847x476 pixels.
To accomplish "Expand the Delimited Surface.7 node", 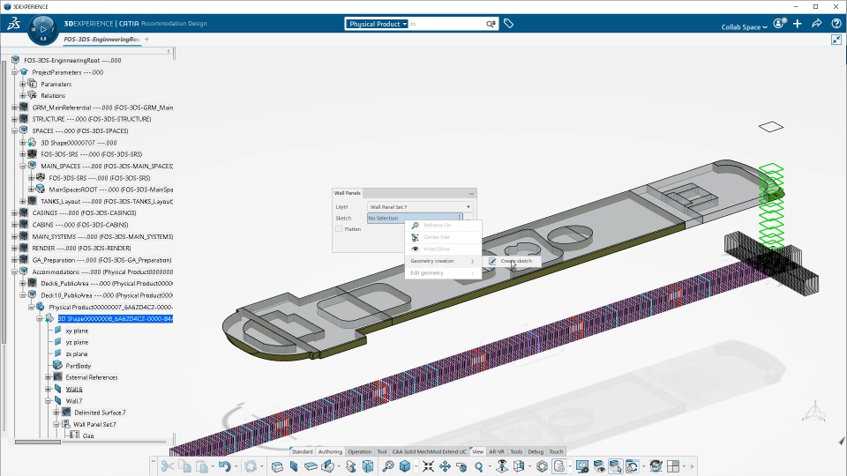I will tap(56, 413).
